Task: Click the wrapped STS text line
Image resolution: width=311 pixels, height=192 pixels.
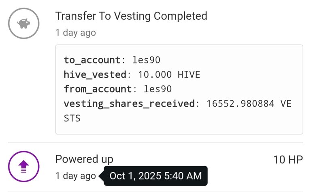Action: pyautogui.click(x=72, y=118)
